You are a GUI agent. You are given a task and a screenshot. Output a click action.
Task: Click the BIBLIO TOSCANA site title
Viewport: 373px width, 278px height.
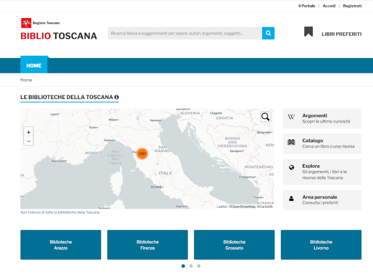pyautogui.click(x=59, y=36)
